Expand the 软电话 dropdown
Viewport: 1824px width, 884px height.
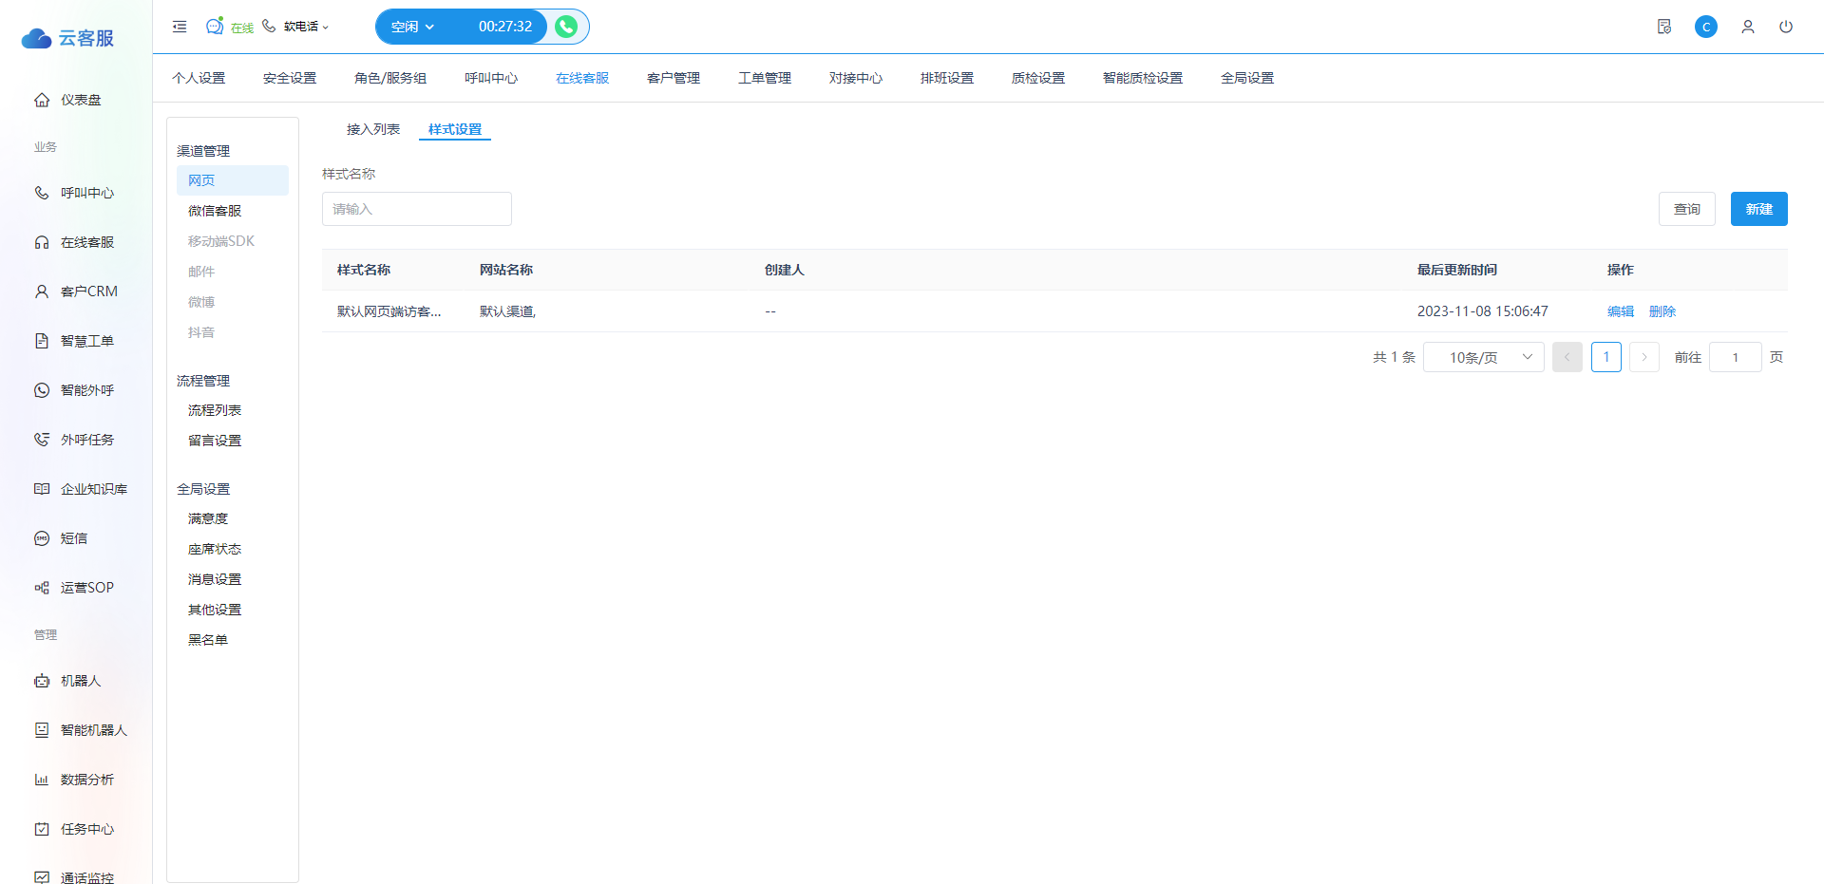pyautogui.click(x=306, y=27)
